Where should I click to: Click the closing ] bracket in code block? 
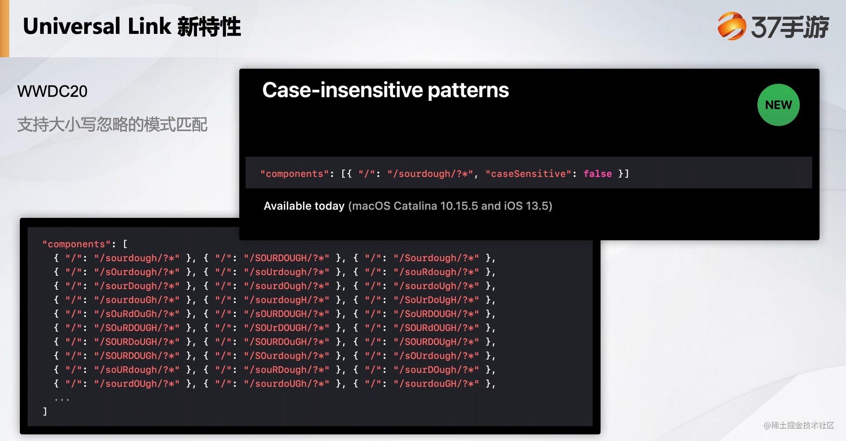pos(45,412)
